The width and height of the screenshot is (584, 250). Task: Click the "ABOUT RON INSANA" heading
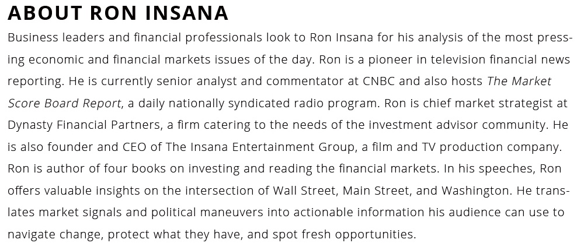pos(118,13)
